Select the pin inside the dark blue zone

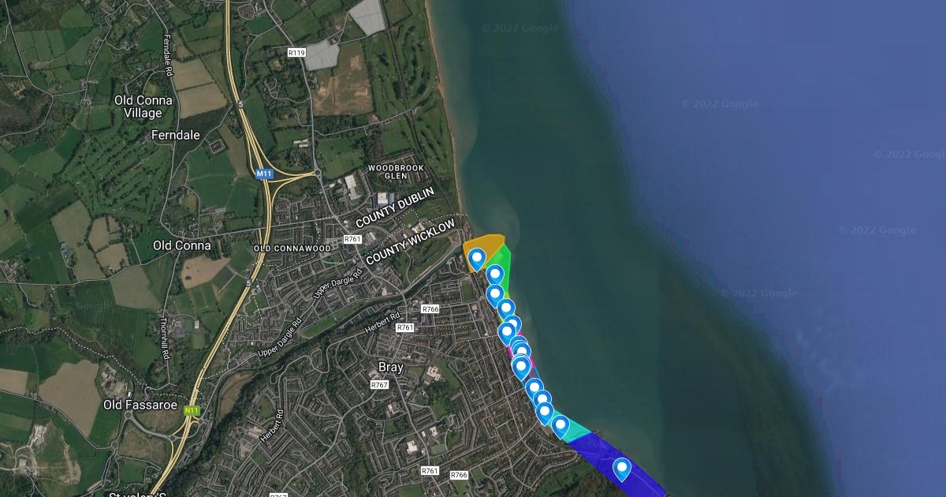tap(622, 469)
